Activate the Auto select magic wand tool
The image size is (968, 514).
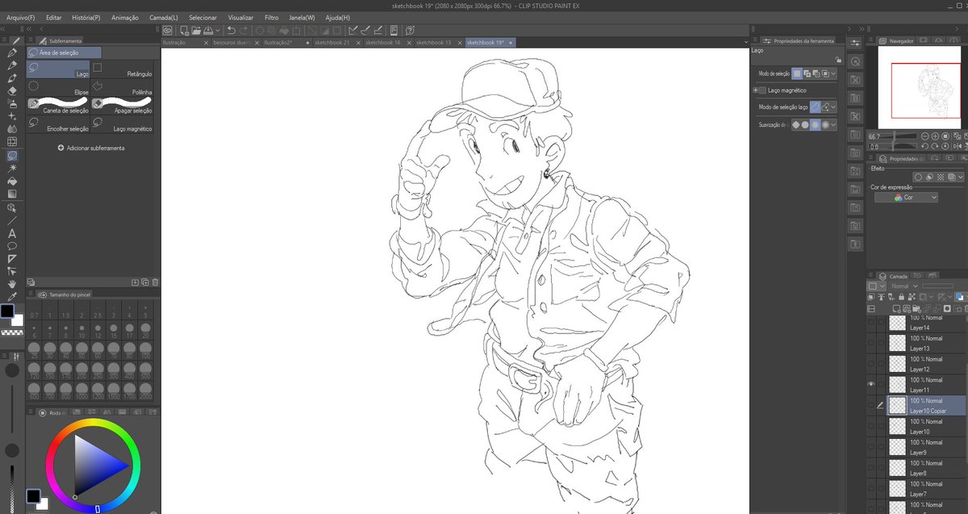point(12,169)
